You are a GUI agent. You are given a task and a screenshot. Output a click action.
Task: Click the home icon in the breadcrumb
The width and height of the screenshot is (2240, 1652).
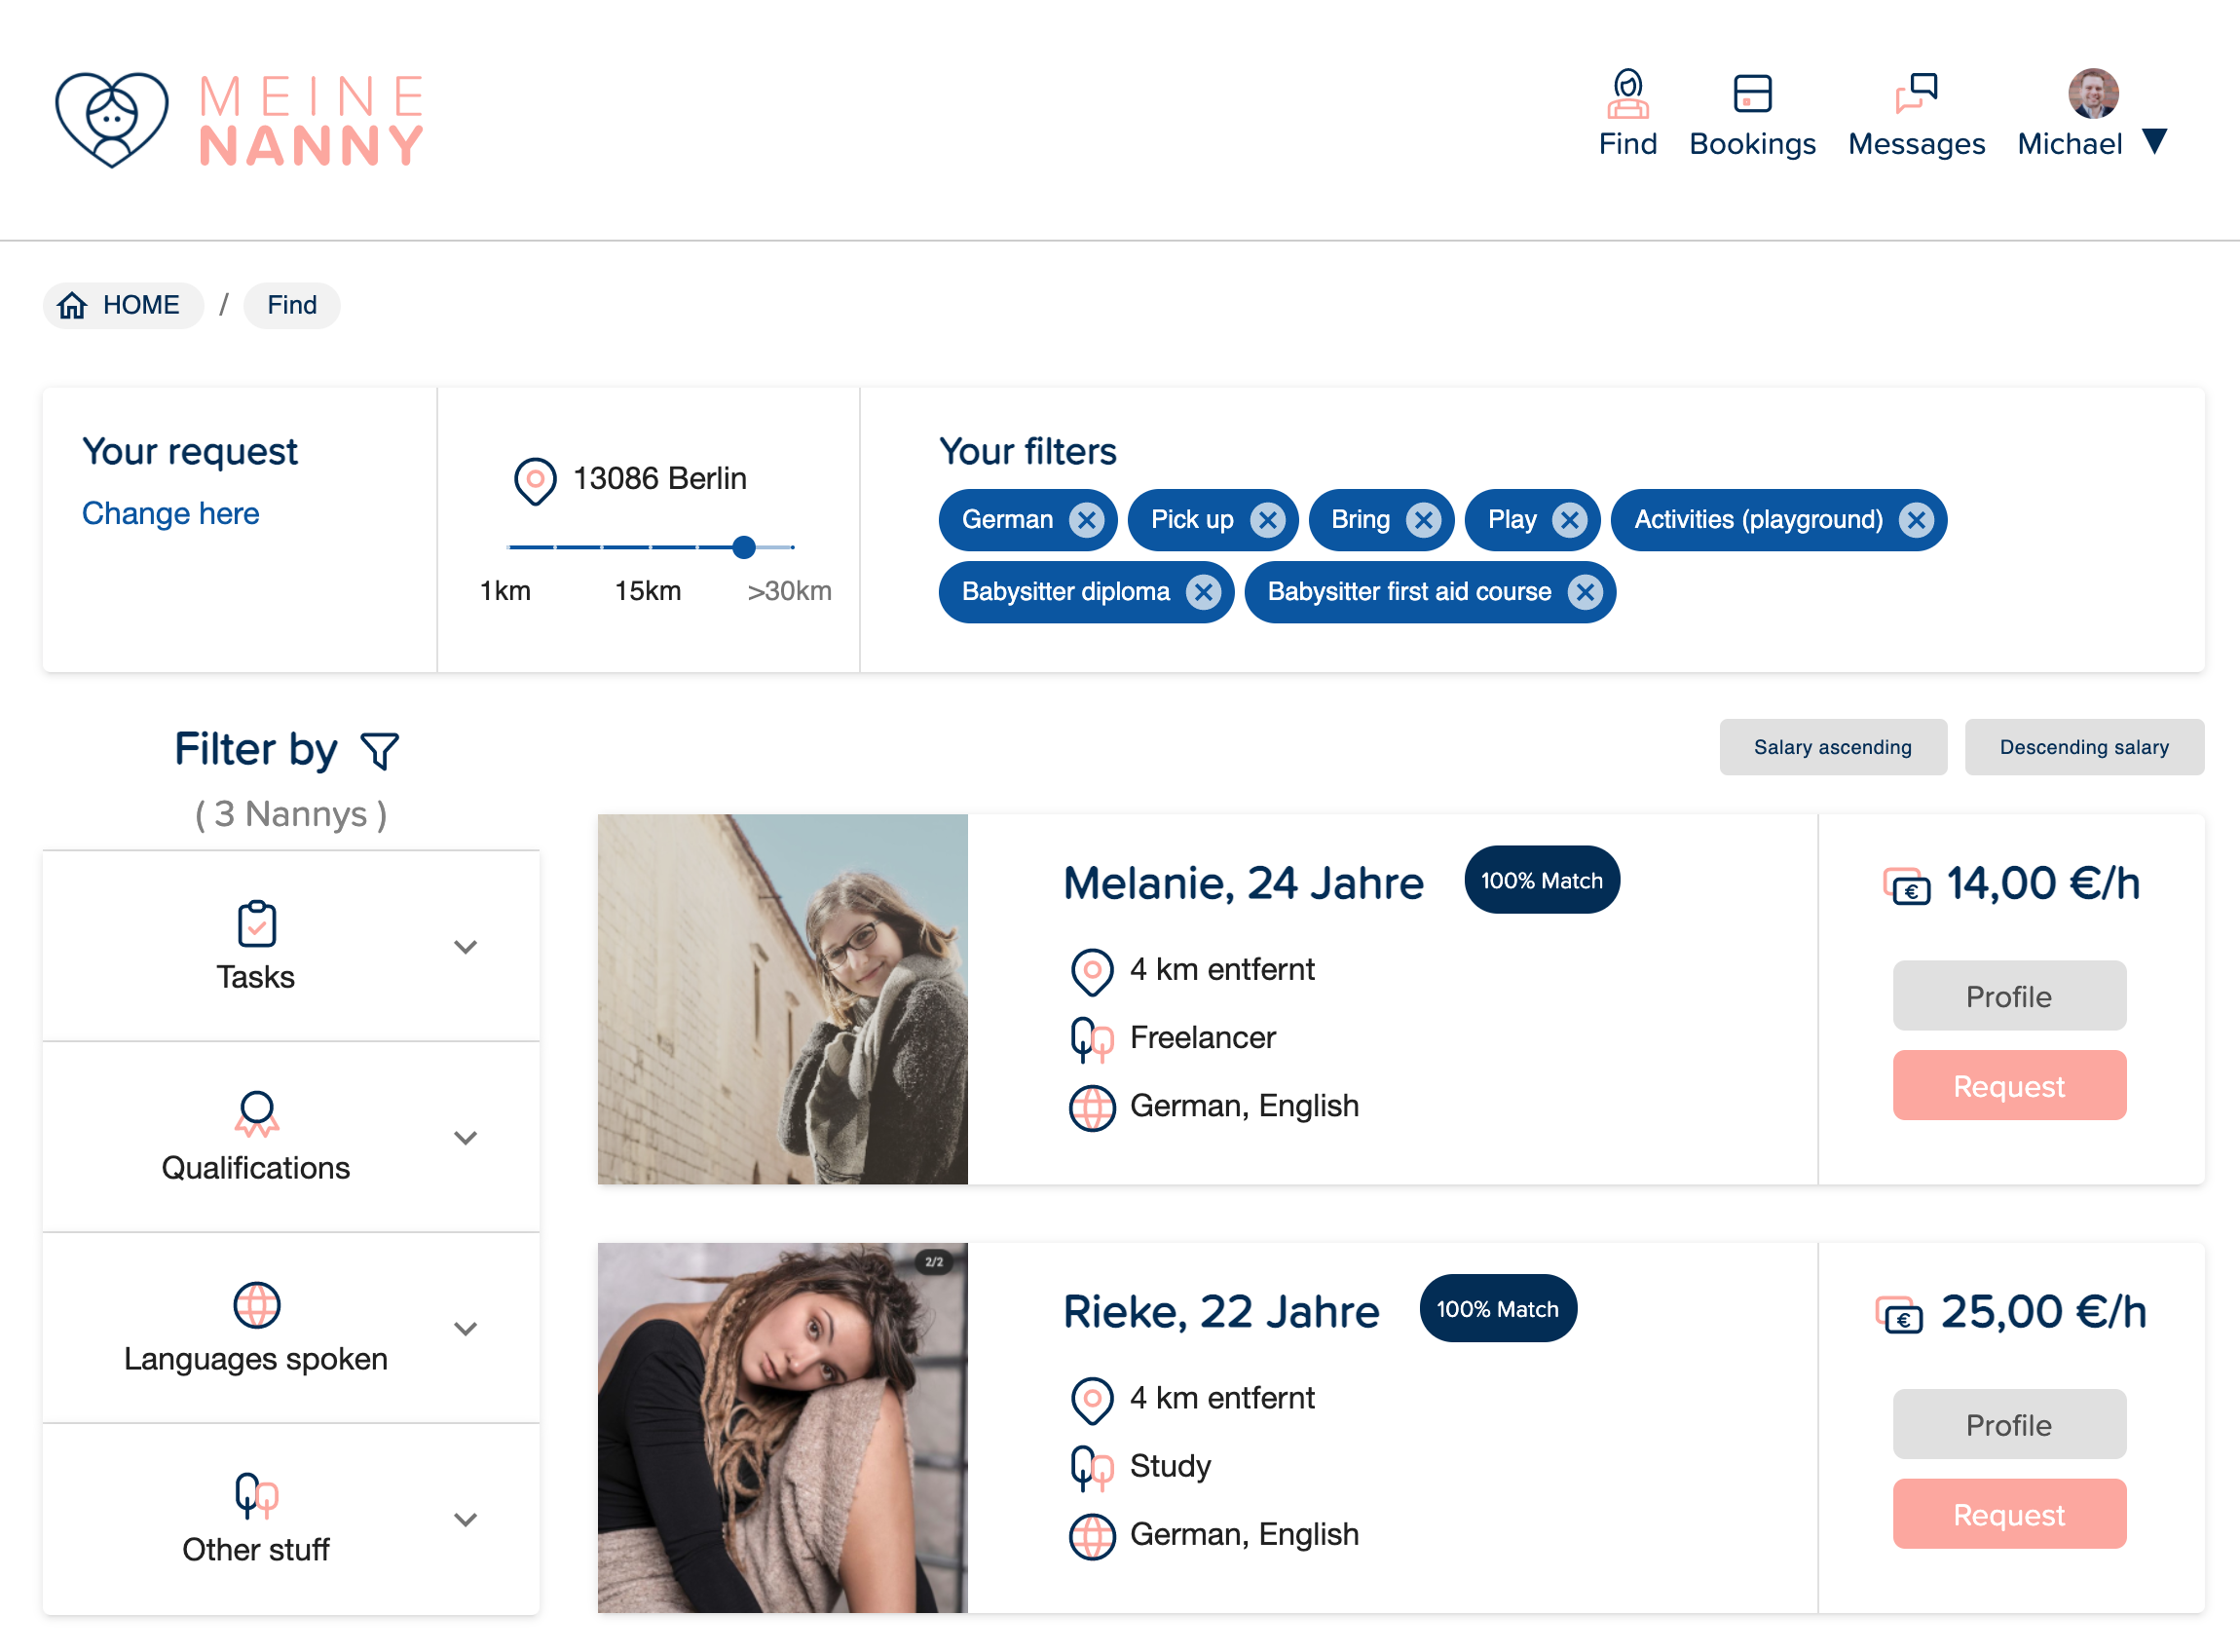tap(71, 305)
